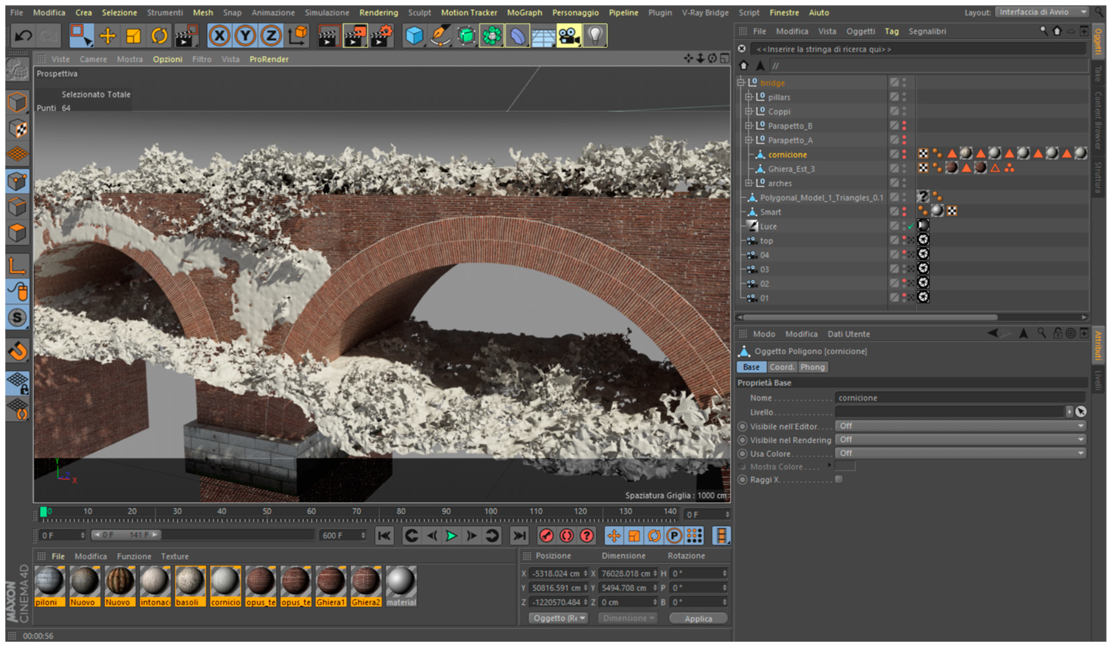
Task: Open Visibile nell'Editor dropdown
Action: click(x=960, y=426)
